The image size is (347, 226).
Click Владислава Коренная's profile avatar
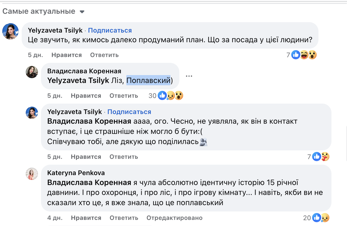pyautogui.click(x=32, y=72)
